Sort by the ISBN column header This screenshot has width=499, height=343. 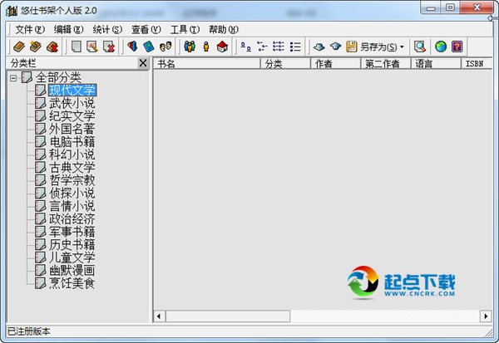pos(476,64)
